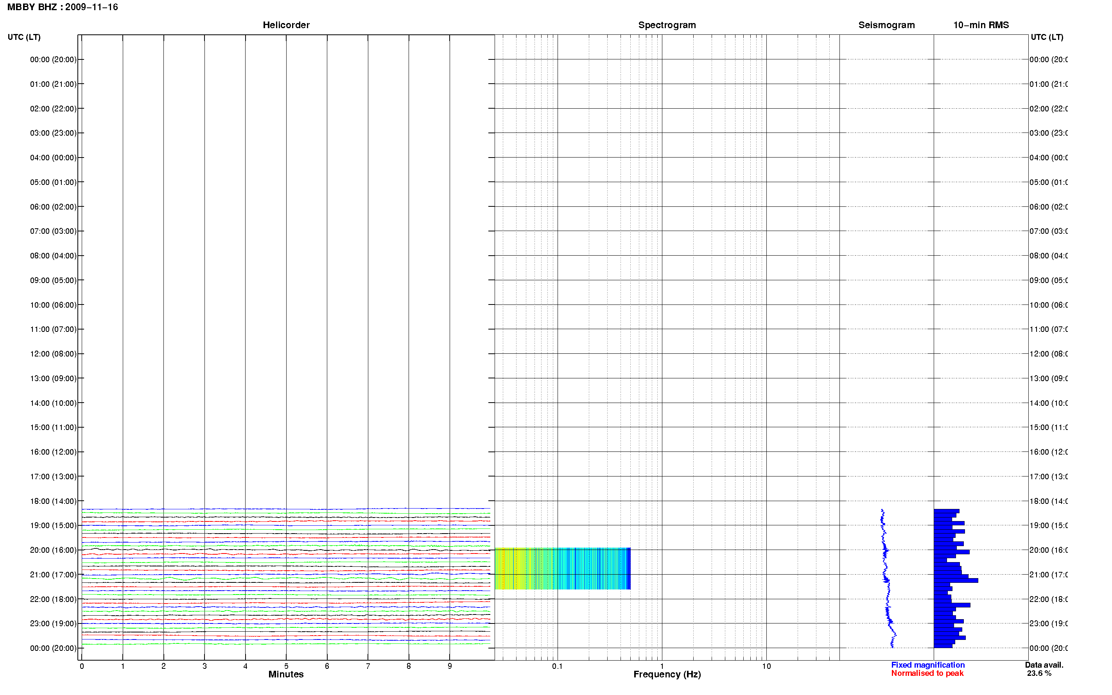Click the longest blue RMS bar after 21:00
The width and height of the screenshot is (1112, 695).
click(x=956, y=580)
